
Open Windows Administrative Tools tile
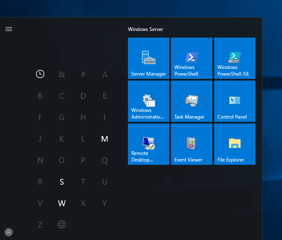(x=149, y=101)
